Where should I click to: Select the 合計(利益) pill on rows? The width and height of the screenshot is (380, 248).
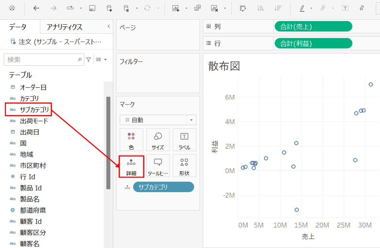313,43
